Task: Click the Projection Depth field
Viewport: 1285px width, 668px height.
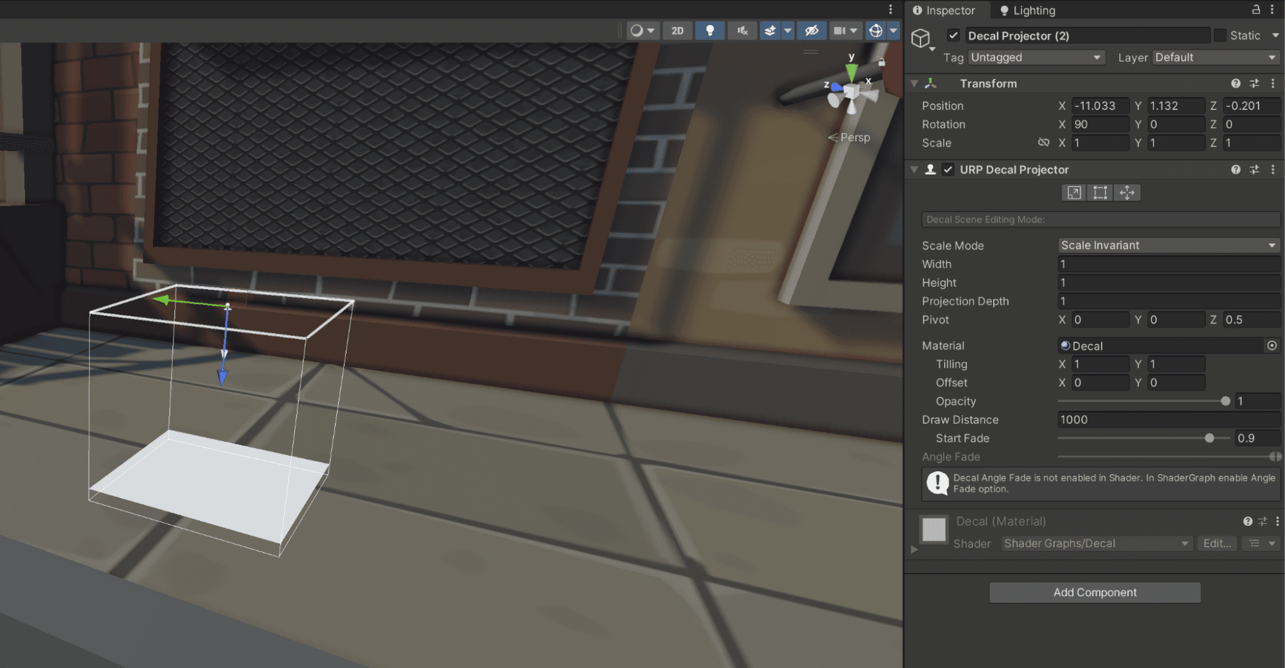Action: (1169, 301)
